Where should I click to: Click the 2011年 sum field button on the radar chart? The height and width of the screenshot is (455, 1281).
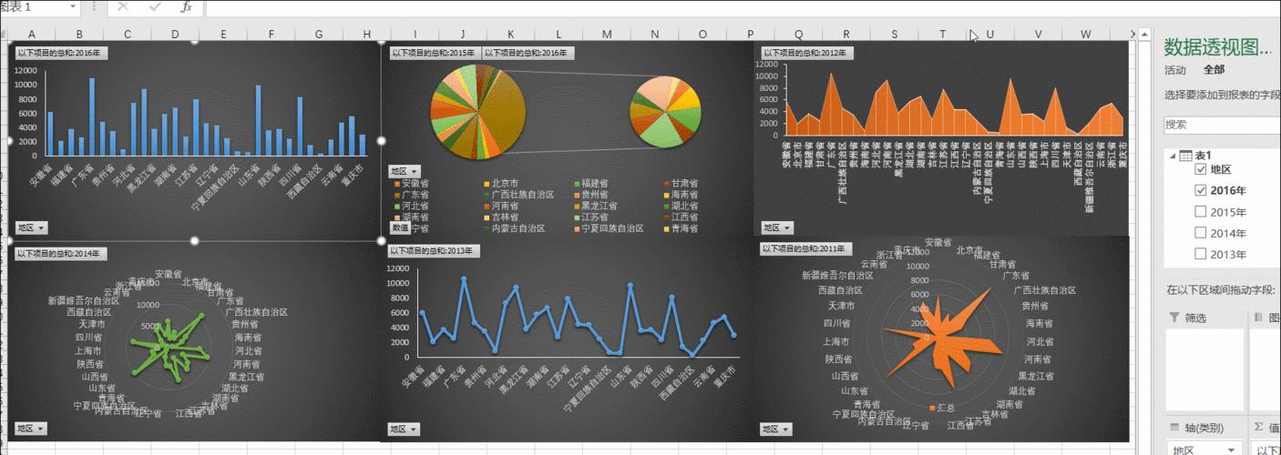tap(807, 248)
